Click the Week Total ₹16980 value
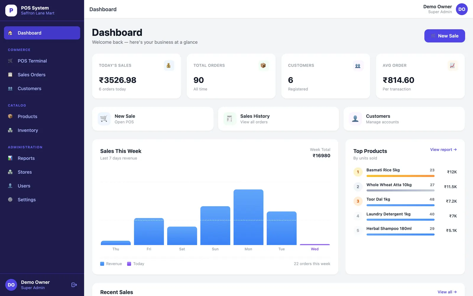 tap(321, 155)
